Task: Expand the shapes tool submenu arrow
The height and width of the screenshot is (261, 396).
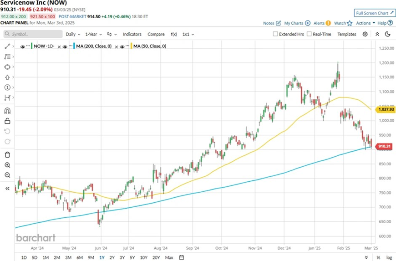Action: [x=13, y=67]
